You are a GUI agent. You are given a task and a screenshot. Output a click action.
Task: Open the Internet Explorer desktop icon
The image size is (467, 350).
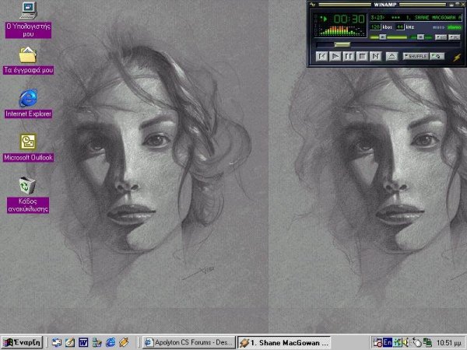pyautogui.click(x=28, y=99)
